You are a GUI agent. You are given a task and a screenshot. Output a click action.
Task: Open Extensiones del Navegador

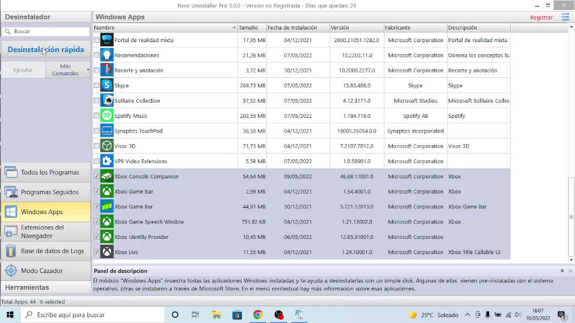[46, 231]
